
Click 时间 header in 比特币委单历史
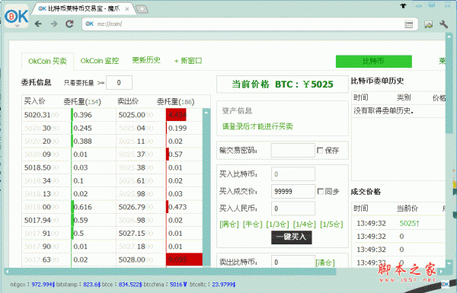[x=361, y=97]
